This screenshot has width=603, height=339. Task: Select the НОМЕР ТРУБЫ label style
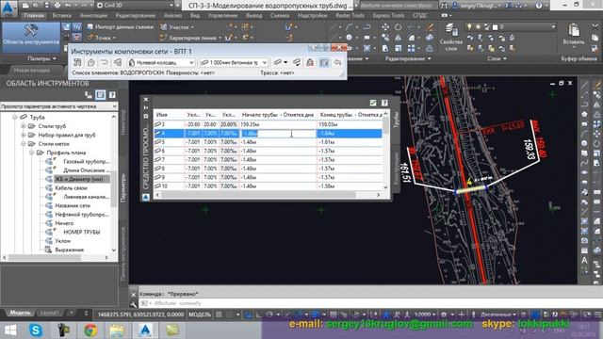[82, 232]
